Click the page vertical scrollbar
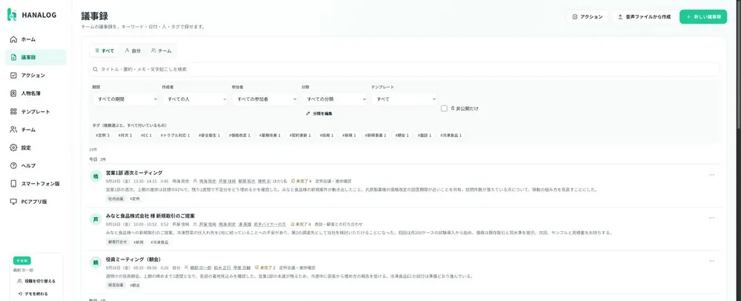Image resolution: width=741 pixels, height=301 pixels. (x=739, y=64)
